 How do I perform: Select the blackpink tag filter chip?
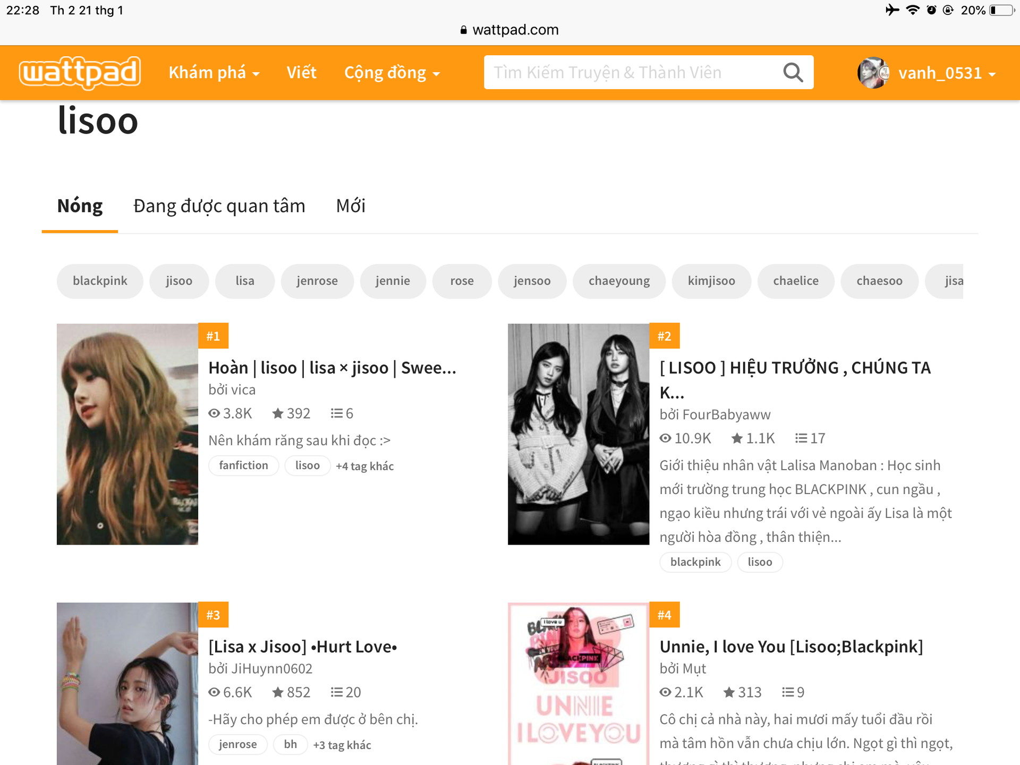100,281
